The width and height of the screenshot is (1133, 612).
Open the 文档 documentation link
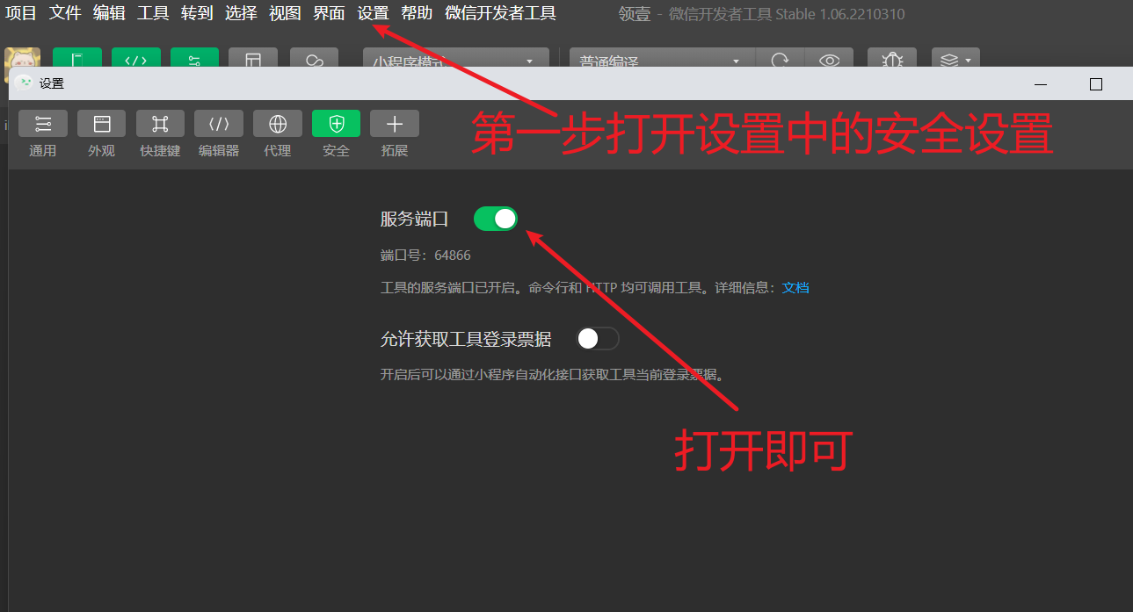[795, 287]
